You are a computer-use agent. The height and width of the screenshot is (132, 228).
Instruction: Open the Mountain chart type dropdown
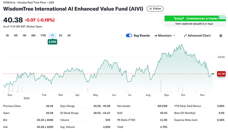(x=165, y=36)
